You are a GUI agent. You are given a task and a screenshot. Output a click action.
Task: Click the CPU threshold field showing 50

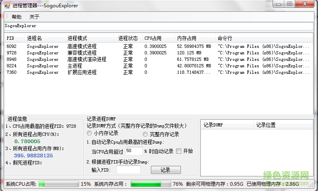point(134,151)
